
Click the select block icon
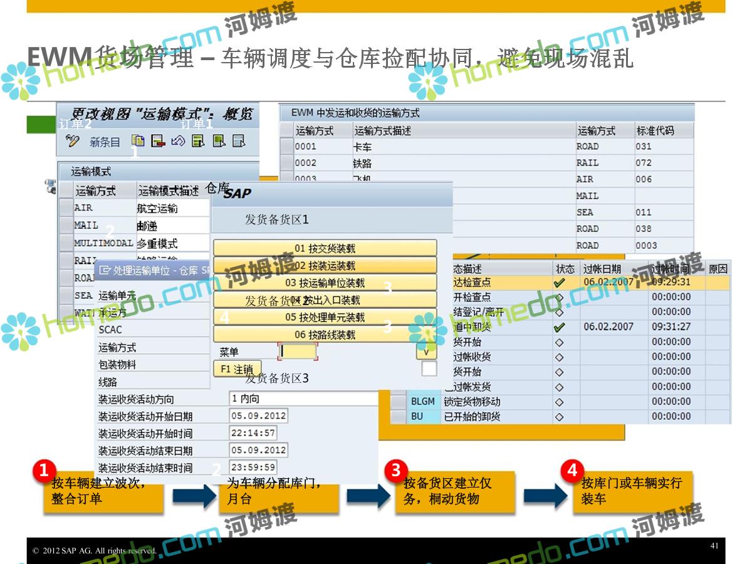(219, 141)
